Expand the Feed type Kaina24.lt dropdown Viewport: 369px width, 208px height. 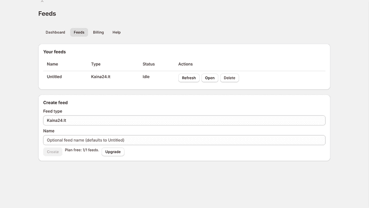pyautogui.click(x=184, y=121)
